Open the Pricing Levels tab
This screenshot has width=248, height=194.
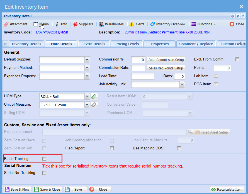tap(127, 44)
